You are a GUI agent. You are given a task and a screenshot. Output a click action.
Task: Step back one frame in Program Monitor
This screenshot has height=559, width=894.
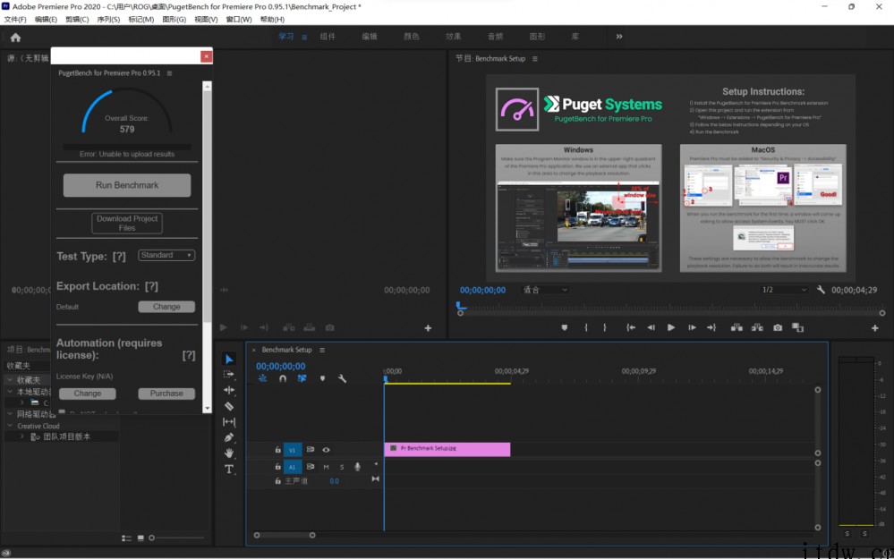(x=651, y=327)
